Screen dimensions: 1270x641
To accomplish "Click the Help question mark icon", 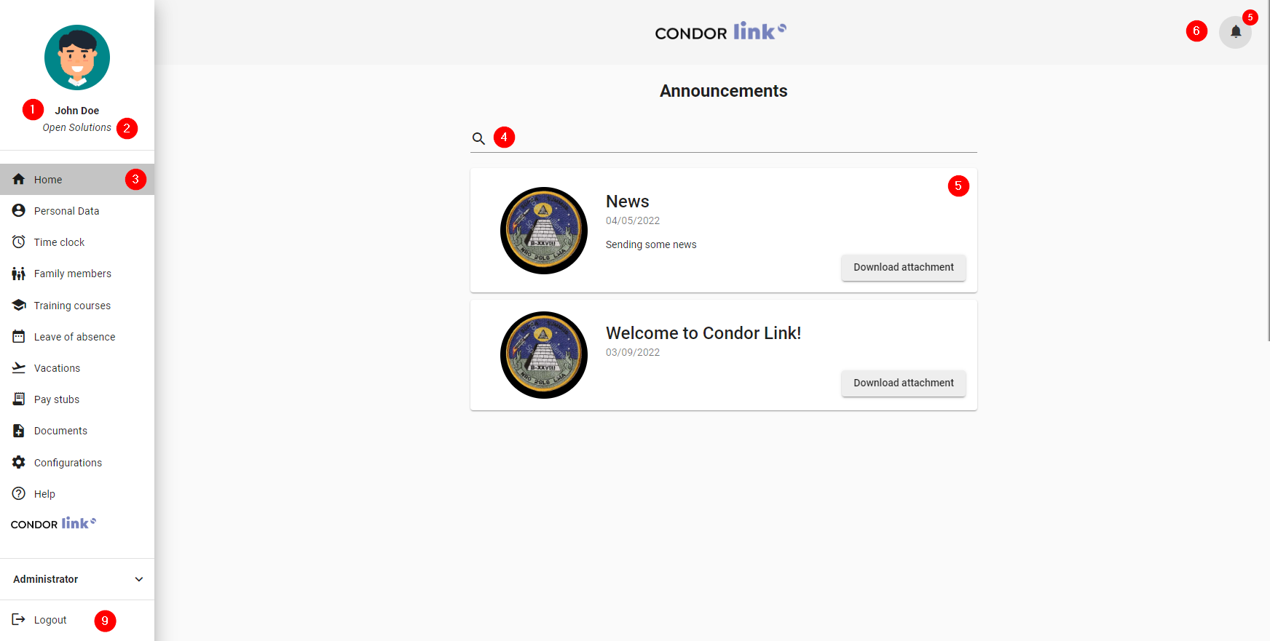I will coord(19,494).
